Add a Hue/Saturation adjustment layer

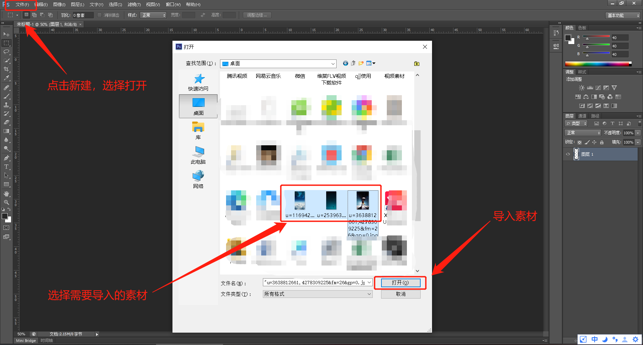[x=578, y=97]
